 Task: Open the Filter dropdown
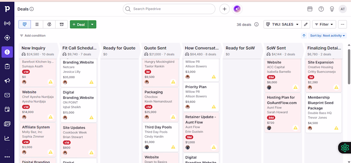tap(324, 24)
